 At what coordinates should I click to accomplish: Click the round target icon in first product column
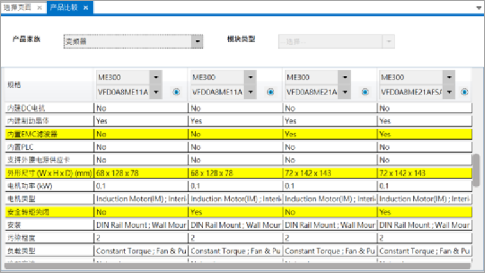point(176,92)
